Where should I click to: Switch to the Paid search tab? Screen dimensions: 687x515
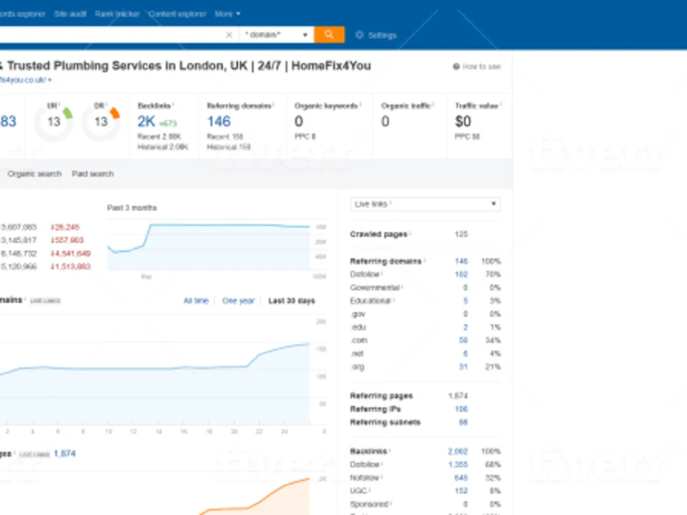point(93,174)
